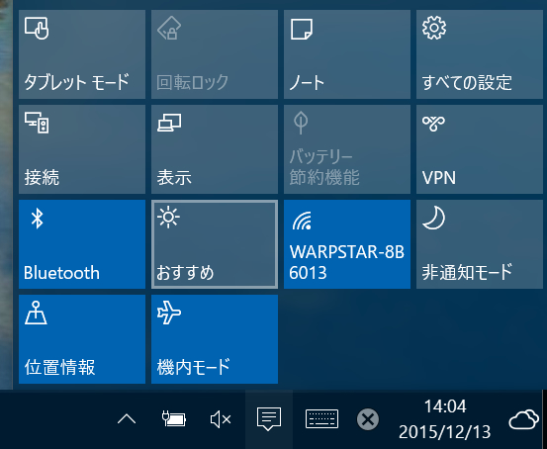Enable 非通知モード quiet hours tile
The image size is (547, 449).
[480, 244]
